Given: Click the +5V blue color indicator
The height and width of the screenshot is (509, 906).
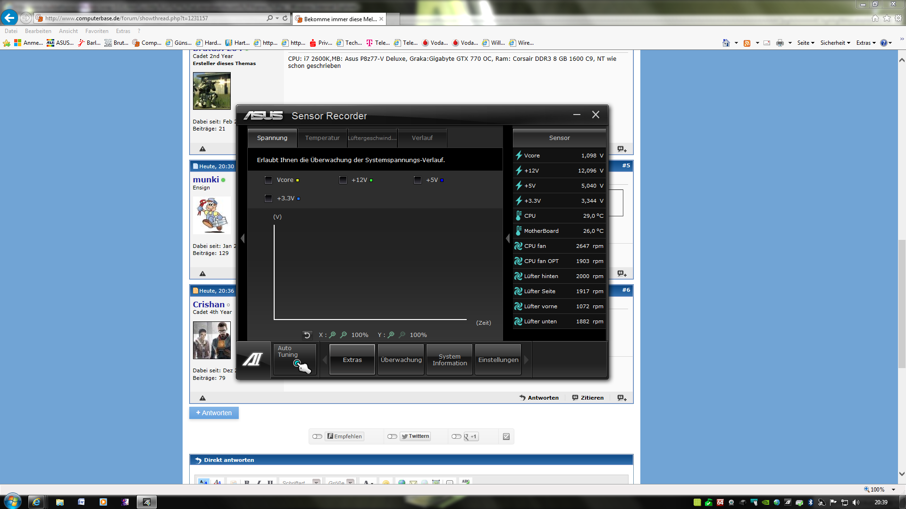Looking at the screenshot, I should coord(442,181).
